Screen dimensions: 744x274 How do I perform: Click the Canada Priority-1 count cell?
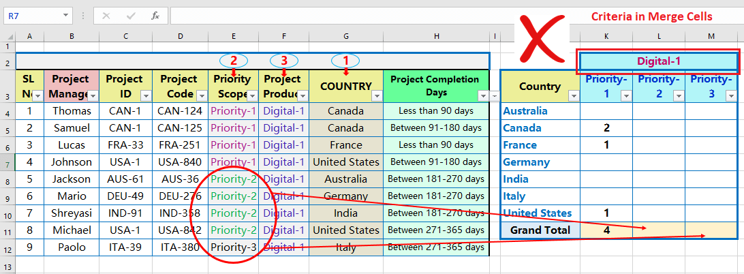(x=606, y=127)
